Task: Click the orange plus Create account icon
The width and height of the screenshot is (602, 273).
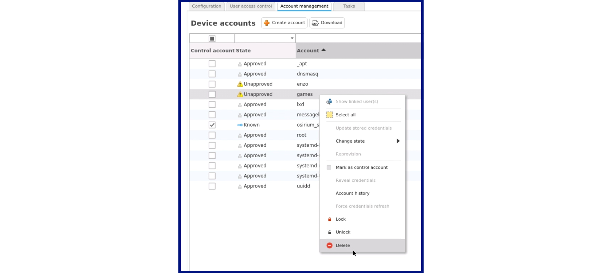Action: [x=267, y=23]
